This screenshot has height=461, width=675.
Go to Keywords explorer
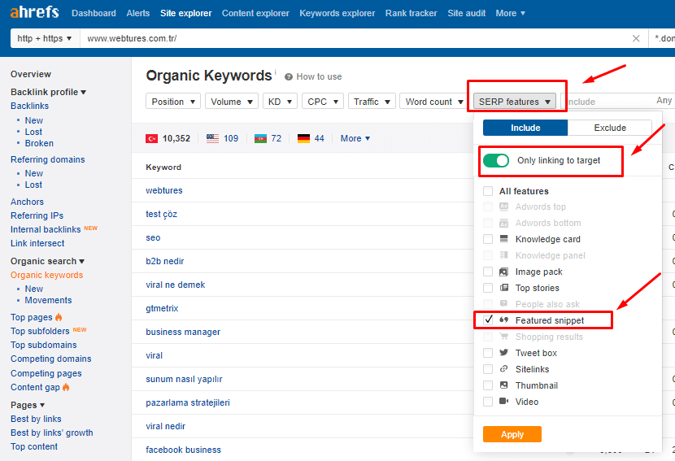click(x=337, y=13)
